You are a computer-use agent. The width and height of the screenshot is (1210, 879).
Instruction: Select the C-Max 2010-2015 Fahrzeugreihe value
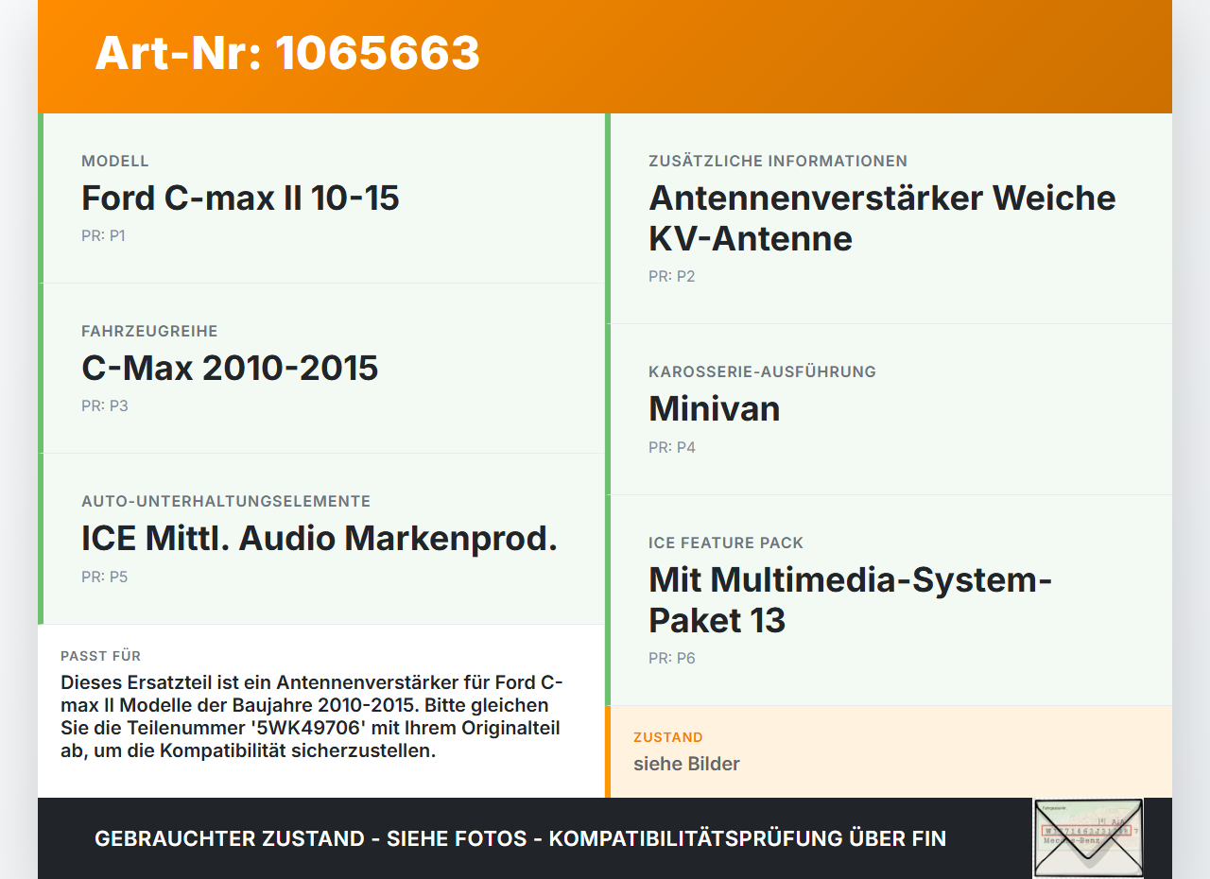230,368
